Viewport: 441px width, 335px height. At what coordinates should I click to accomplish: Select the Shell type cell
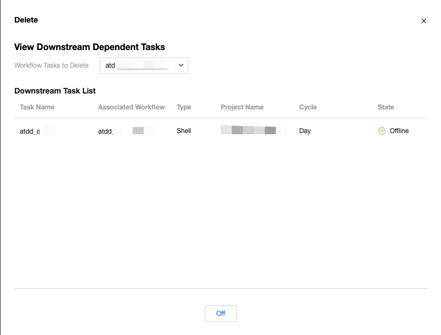click(x=184, y=131)
